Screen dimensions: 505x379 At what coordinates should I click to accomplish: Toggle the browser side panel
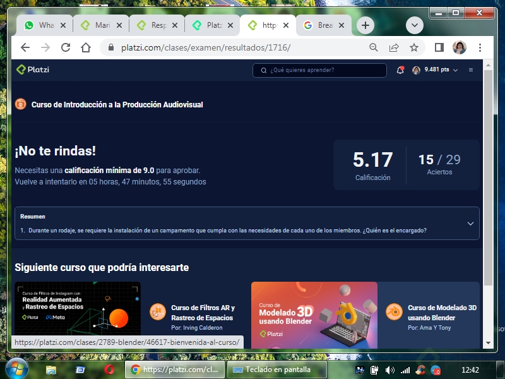[x=439, y=48]
